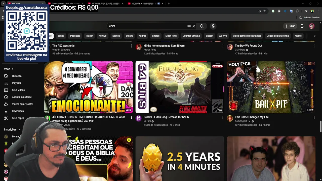
Task: Open Vídeos com "Gostei" in sidebar
Action: coord(22,104)
